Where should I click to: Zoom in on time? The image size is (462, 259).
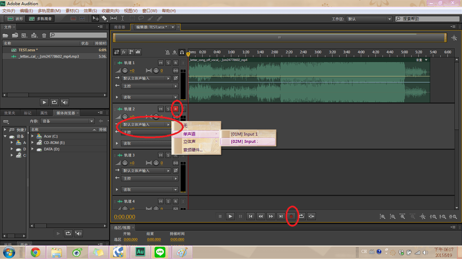click(x=402, y=217)
